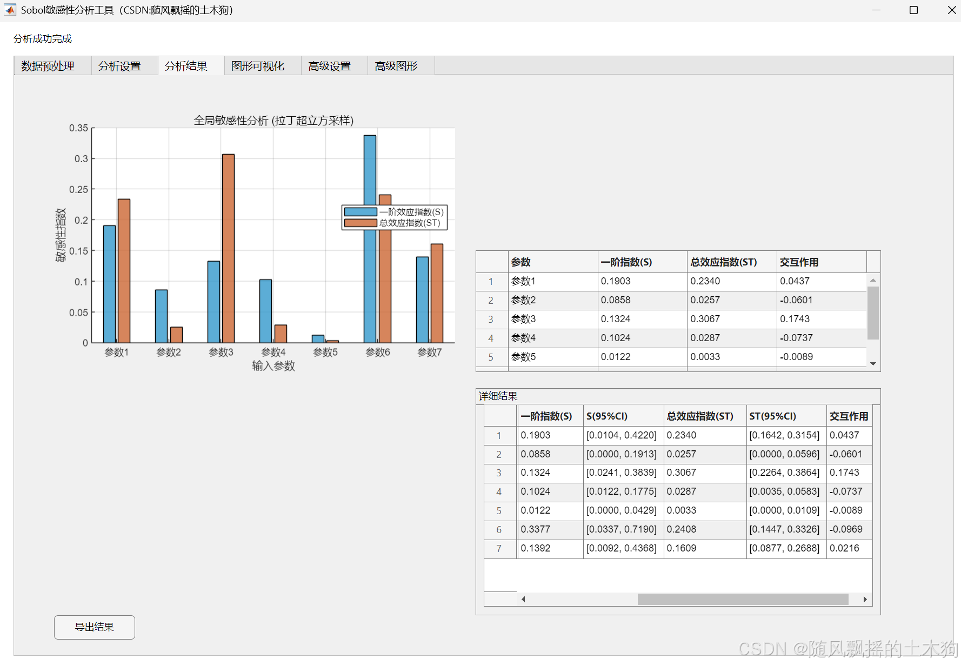Screen dimensions: 961x665
Task: Click 交互作用 header in summary table
Action: [822, 262]
